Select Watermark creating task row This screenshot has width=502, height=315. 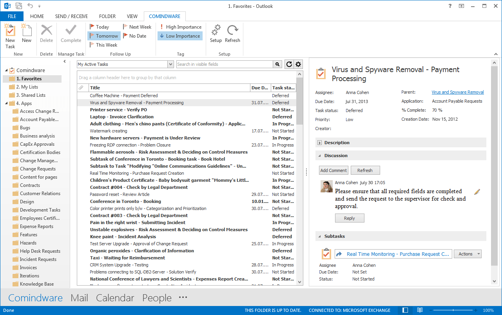[187, 131]
